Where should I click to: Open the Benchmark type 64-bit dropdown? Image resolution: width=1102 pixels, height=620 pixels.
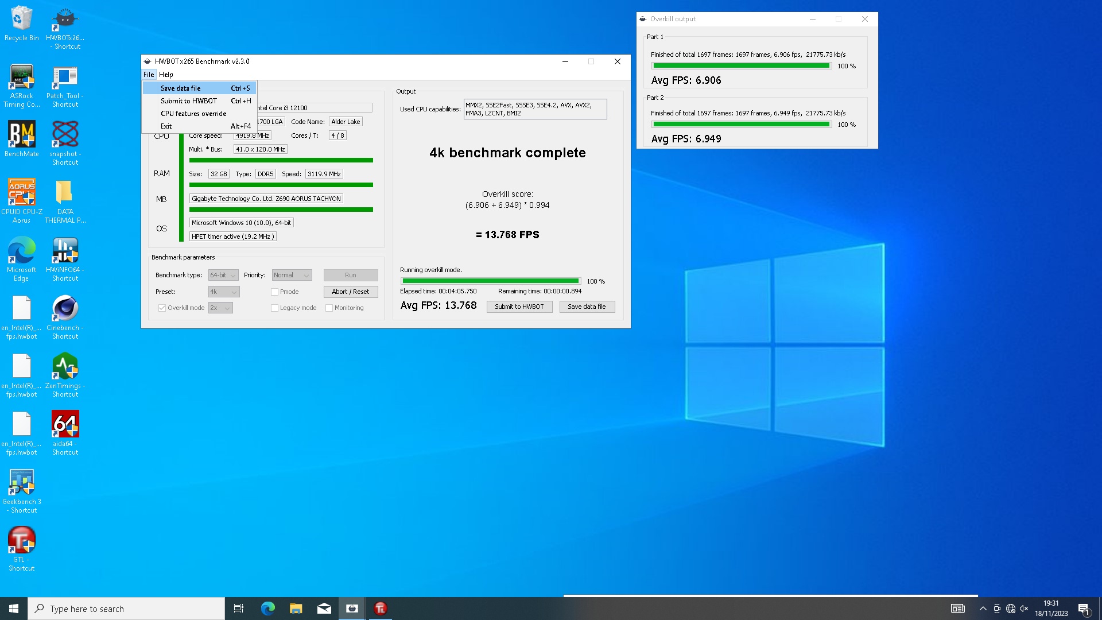pyautogui.click(x=223, y=275)
